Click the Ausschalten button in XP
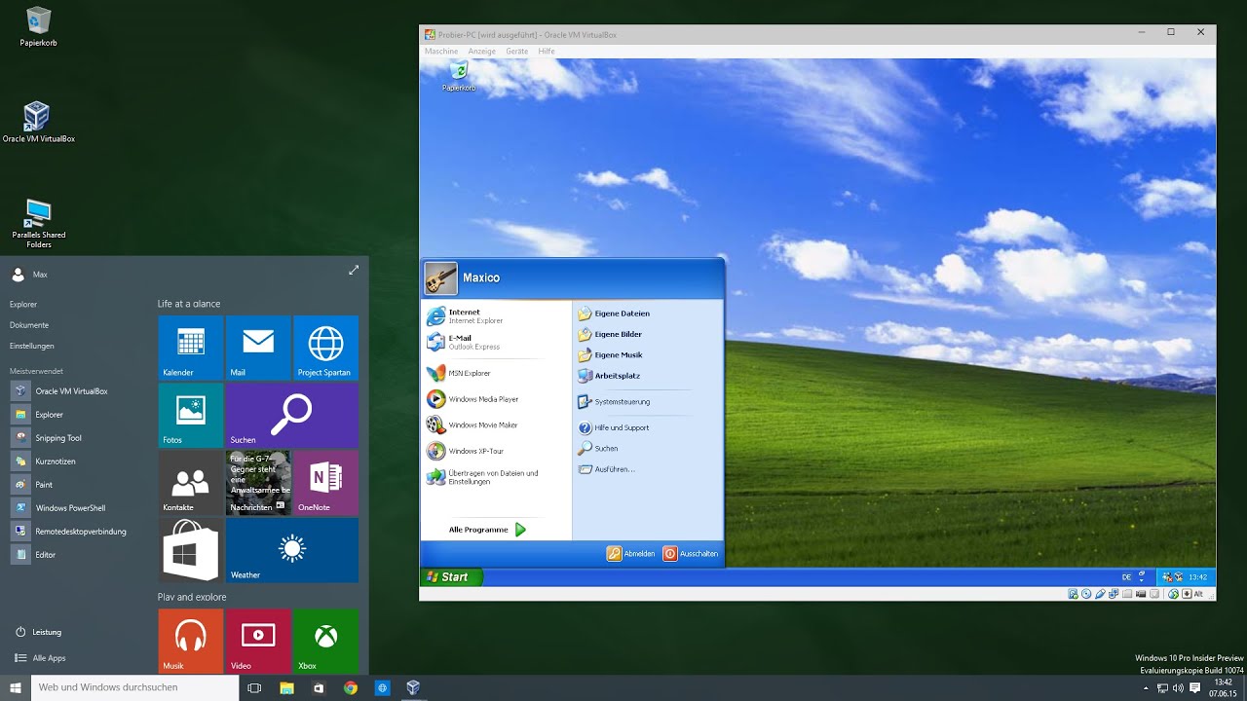 691,553
